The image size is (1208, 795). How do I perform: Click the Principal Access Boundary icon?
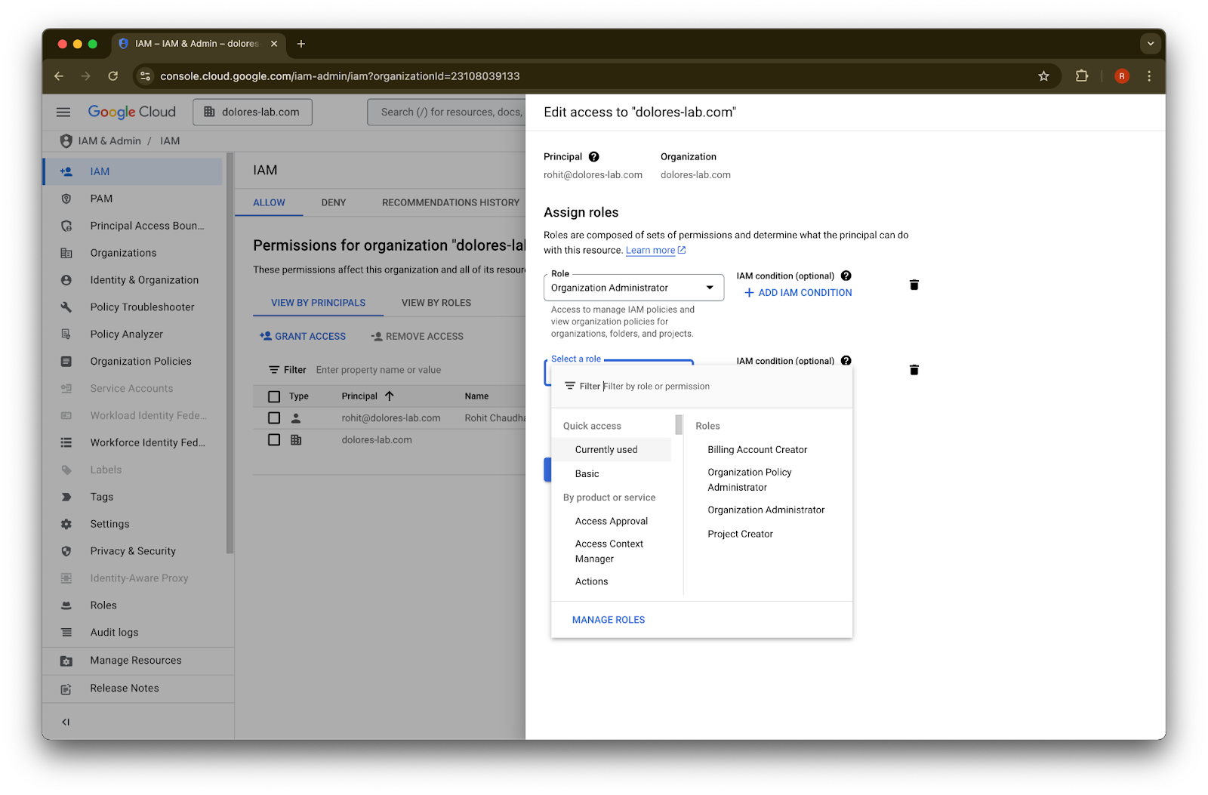66,226
